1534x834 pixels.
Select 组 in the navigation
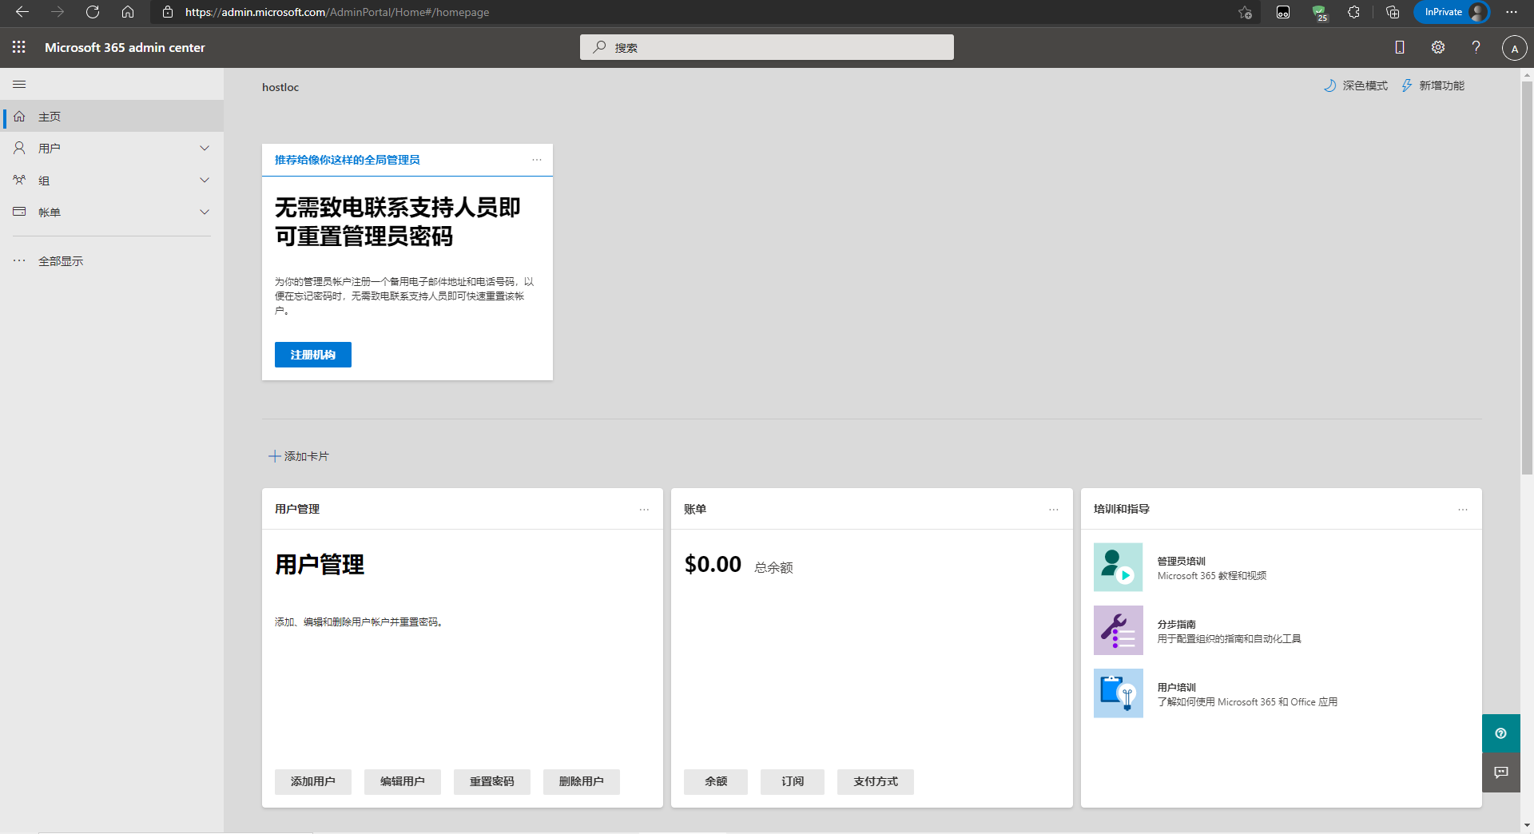(x=112, y=181)
